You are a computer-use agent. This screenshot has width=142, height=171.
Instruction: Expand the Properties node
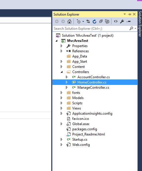pyautogui.click(x=61, y=46)
